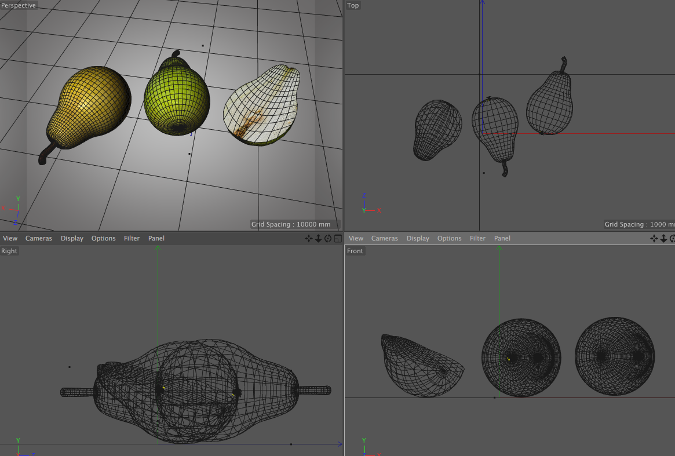Open the Cameras menu in the Front viewport
The width and height of the screenshot is (675, 456).
tap(384, 238)
